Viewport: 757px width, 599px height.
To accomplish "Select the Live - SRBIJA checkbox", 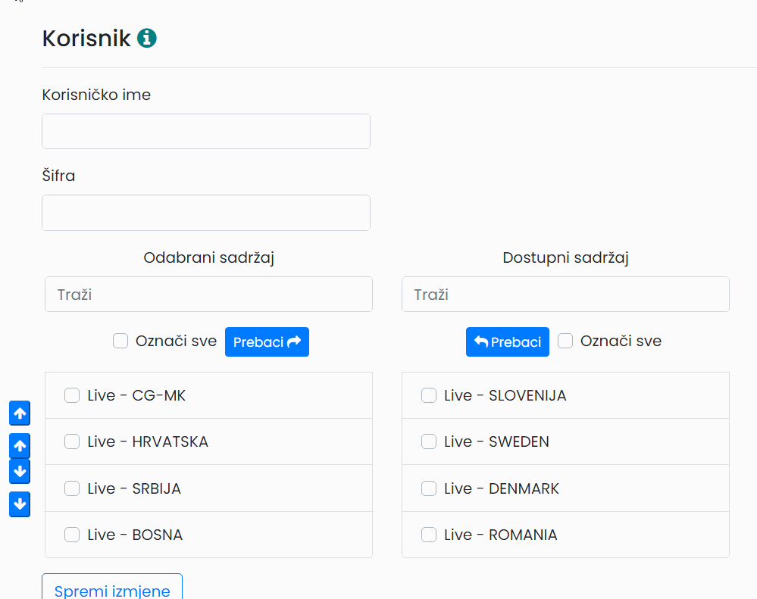I will [x=72, y=488].
